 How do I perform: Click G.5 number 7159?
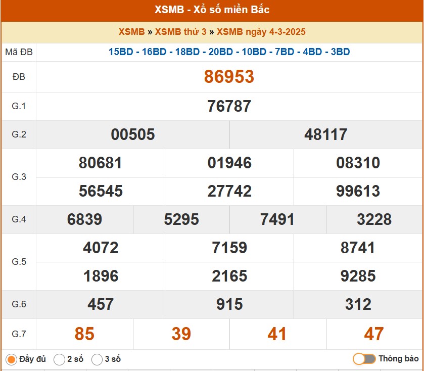click(x=229, y=248)
